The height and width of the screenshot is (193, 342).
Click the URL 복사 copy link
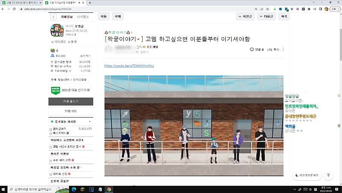point(273,50)
